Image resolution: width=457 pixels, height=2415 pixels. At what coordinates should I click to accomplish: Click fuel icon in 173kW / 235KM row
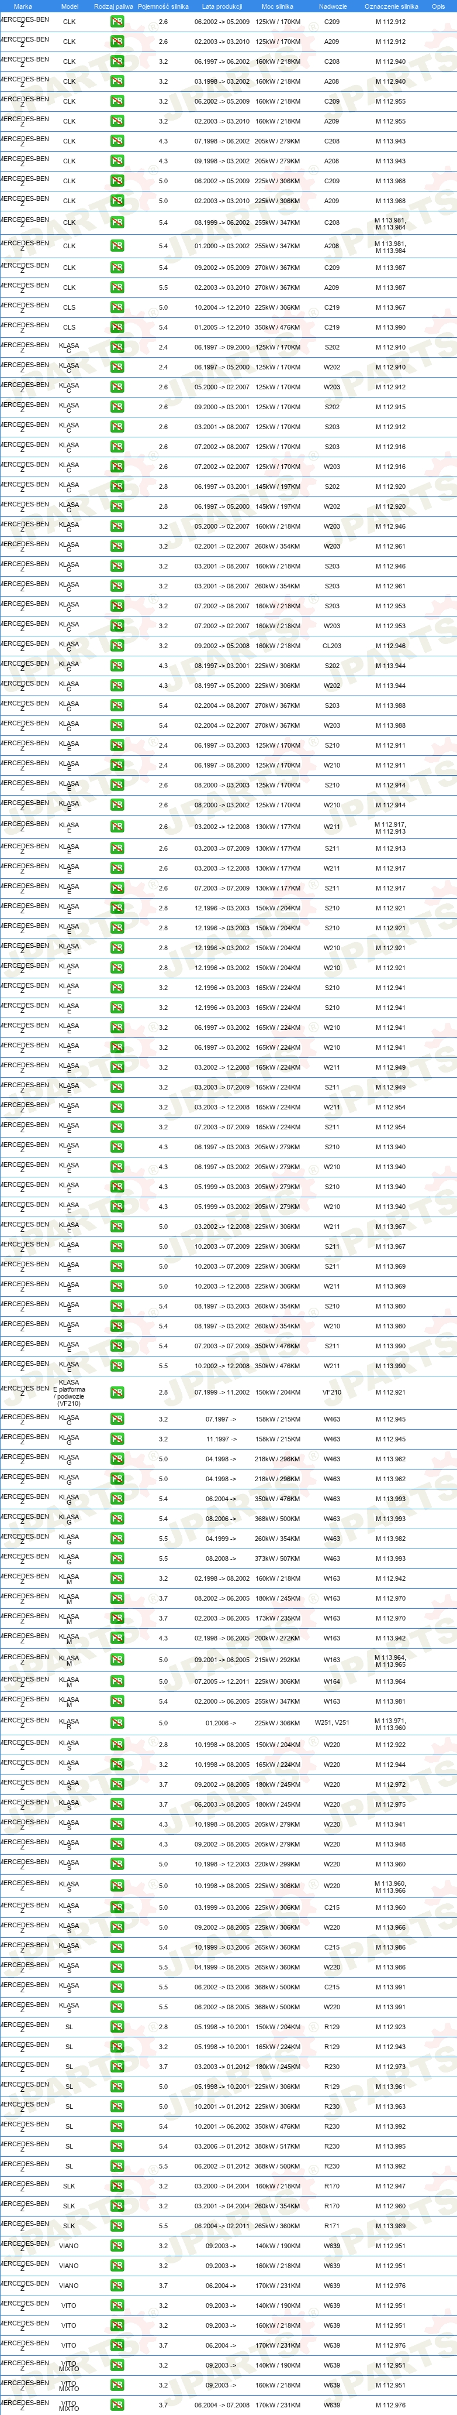(116, 1618)
